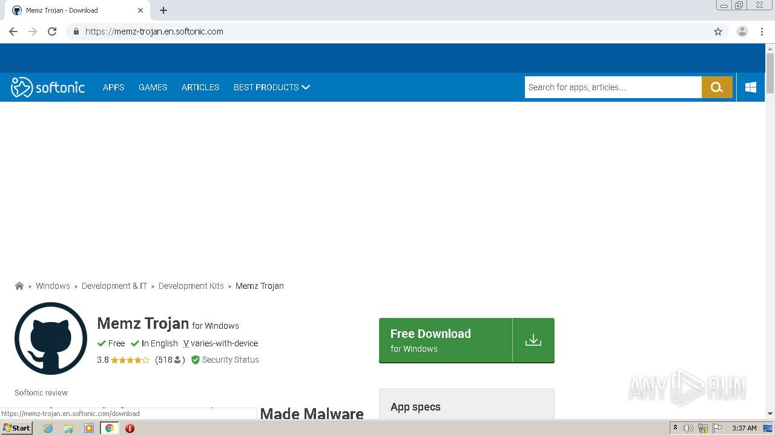Open the ARTICLES menu
This screenshot has height=436, width=775.
point(200,87)
